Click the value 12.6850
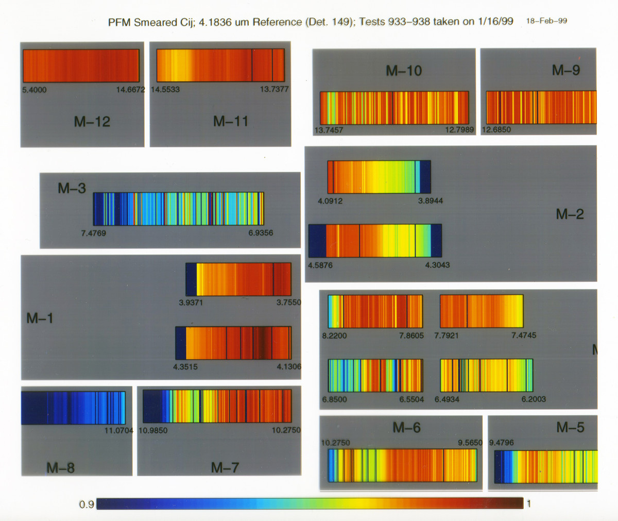Viewport: 618px width, 521px height. click(496, 129)
